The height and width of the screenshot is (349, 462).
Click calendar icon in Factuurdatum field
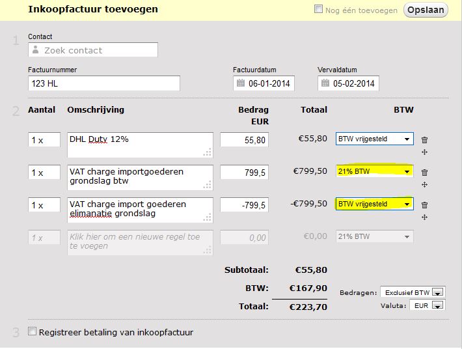point(241,83)
